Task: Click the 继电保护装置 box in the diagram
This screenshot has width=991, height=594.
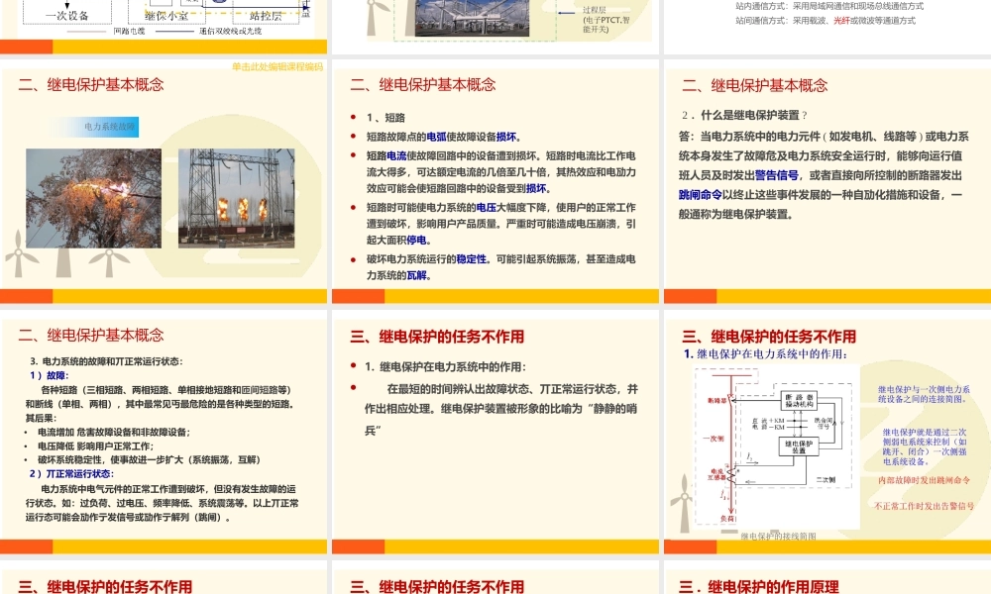Action: coord(801,445)
